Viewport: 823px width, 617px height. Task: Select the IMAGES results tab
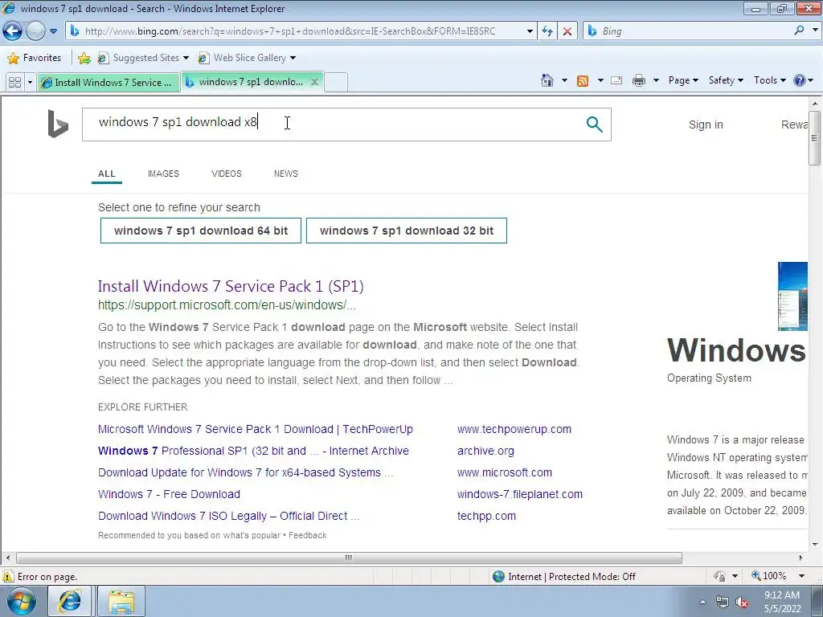tap(163, 174)
